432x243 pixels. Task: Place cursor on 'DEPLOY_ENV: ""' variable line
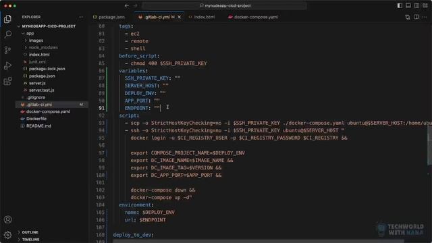coord(145,93)
